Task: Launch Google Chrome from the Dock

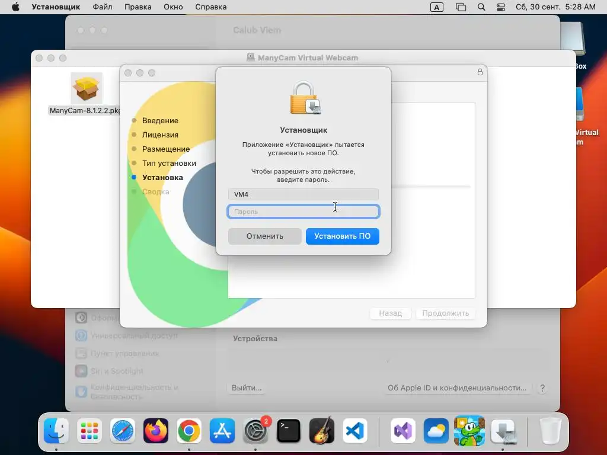Action: pyautogui.click(x=189, y=431)
